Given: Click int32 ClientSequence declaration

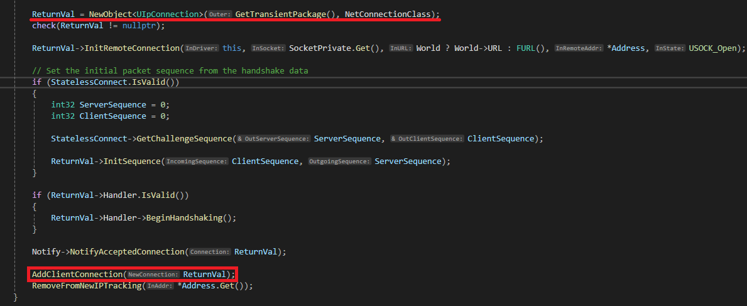Looking at the screenshot, I should coord(110,116).
